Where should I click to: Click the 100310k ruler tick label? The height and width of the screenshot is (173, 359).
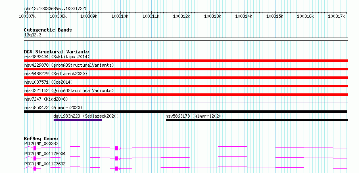pos(120,16)
